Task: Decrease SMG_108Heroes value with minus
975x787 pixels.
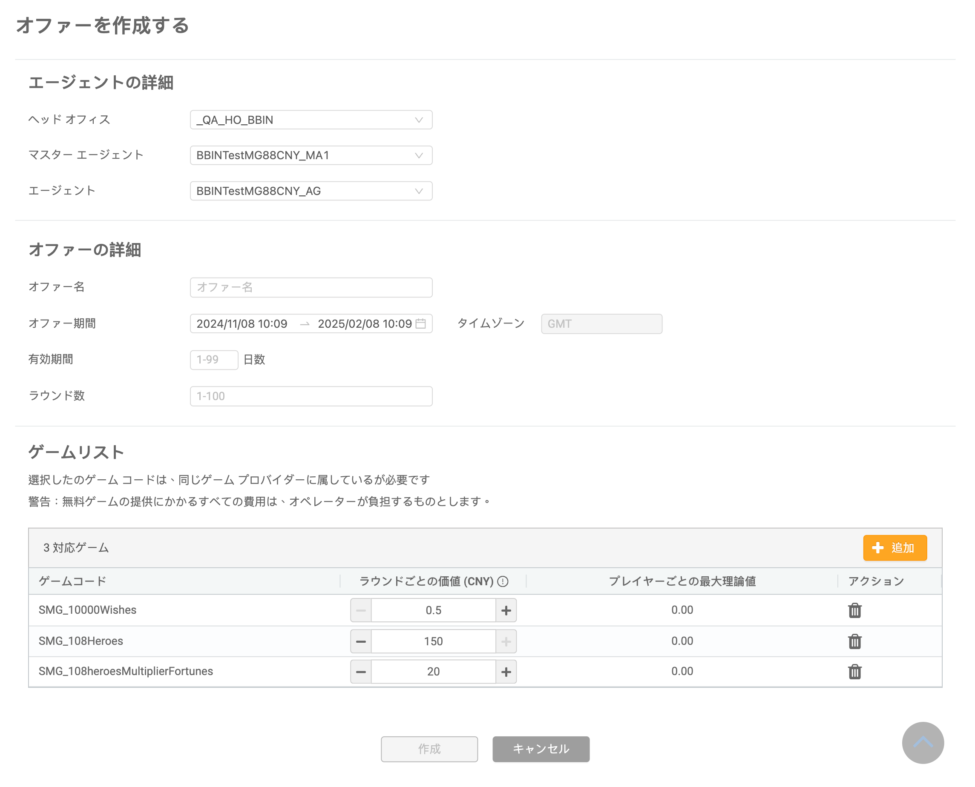Action: 361,641
